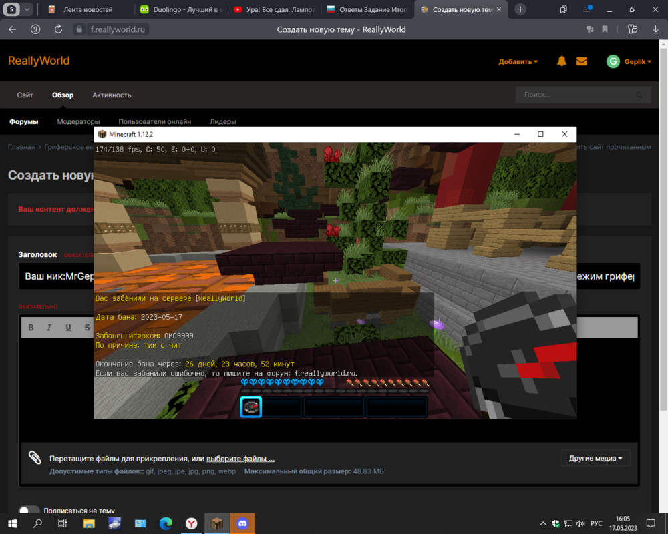The width and height of the screenshot is (668, 534).
Task: Open the volume control in system tray
Action: (580, 523)
